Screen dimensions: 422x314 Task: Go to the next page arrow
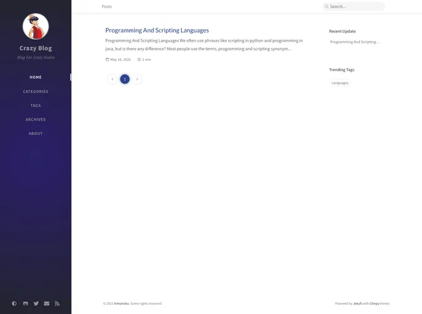pos(137,79)
